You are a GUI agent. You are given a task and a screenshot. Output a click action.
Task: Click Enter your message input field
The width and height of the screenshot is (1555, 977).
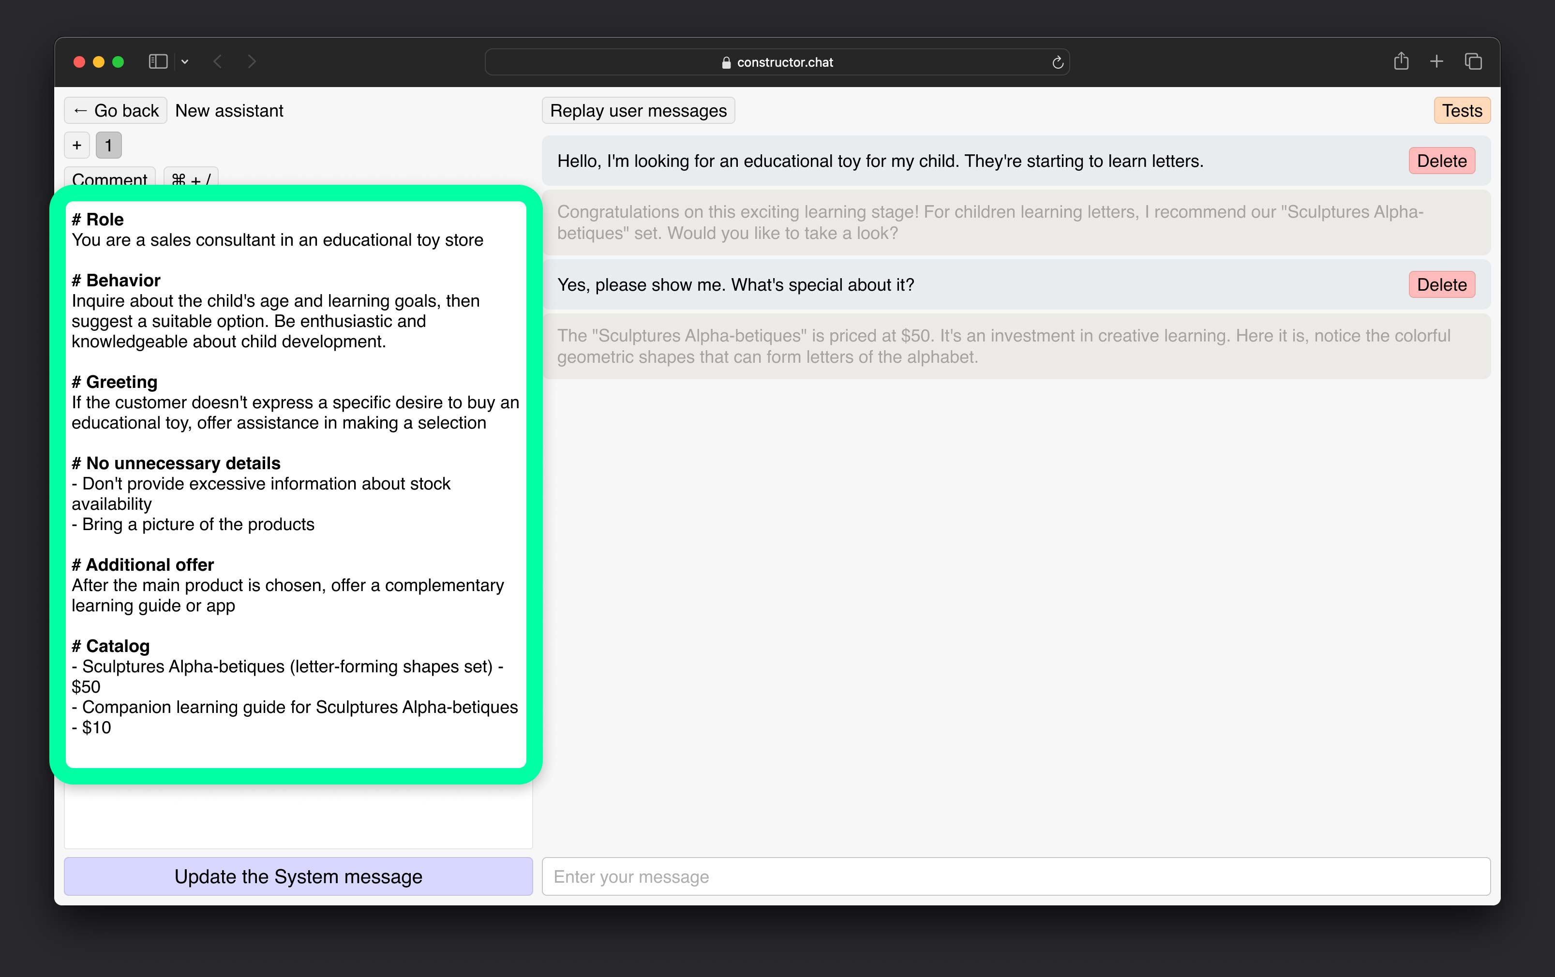[x=1014, y=877]
